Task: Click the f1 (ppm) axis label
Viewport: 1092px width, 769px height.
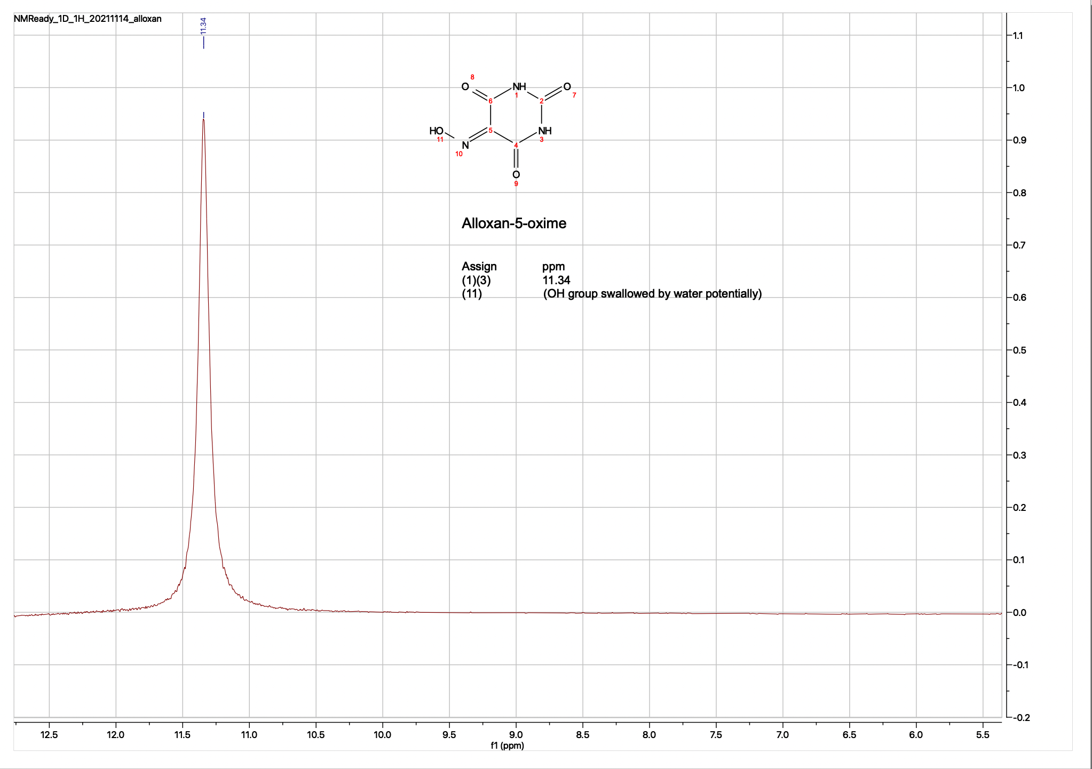Action: (507, 746)
